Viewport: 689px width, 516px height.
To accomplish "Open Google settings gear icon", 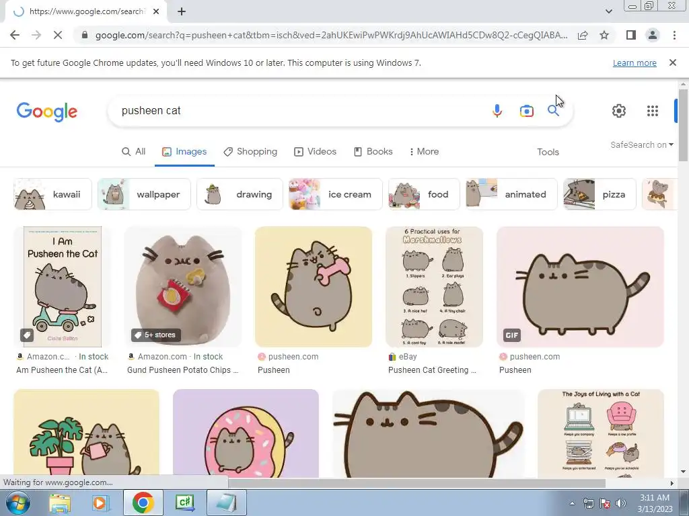I will (619, 111).
